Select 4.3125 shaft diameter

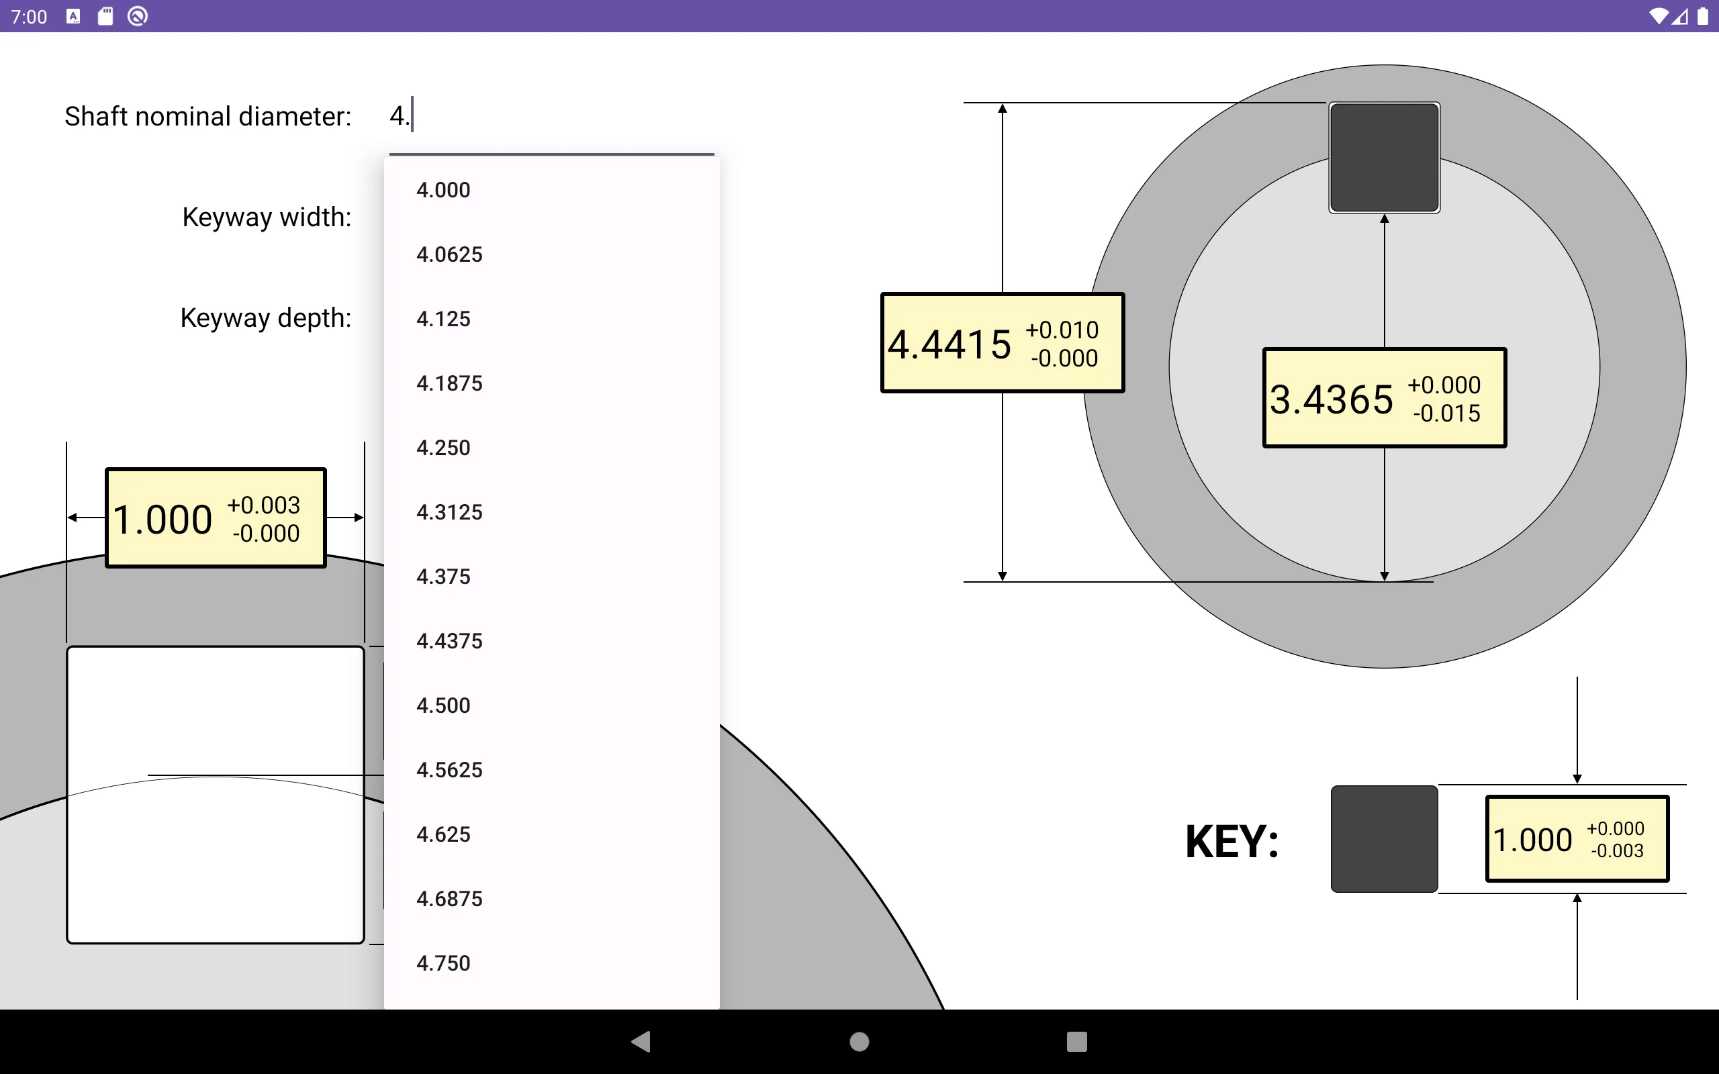pyautogui.click(x=551, y=512)
